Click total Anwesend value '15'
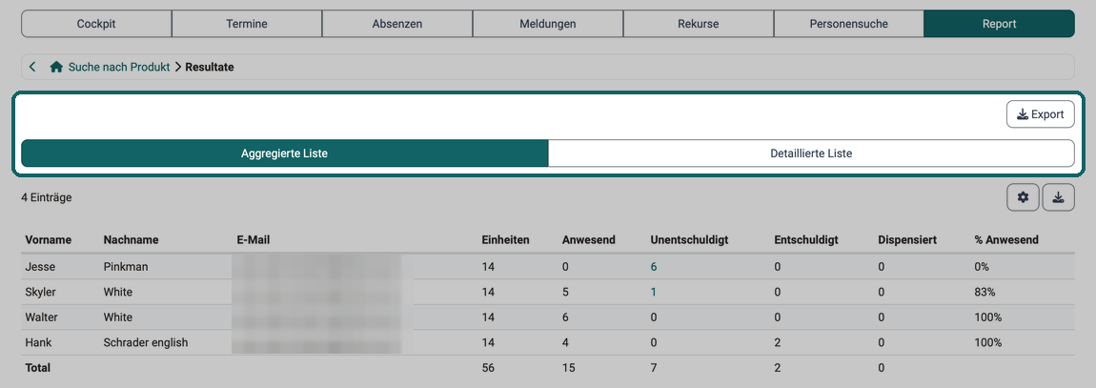Viewport: 1096px width, 388px height. (568, 367)
